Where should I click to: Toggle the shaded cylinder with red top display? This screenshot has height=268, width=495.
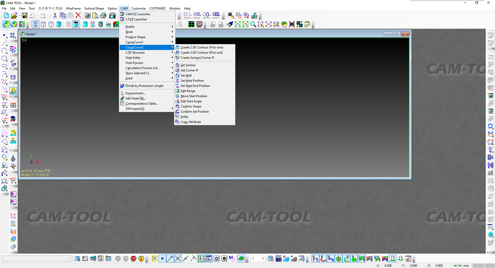[x=76, y=24]
